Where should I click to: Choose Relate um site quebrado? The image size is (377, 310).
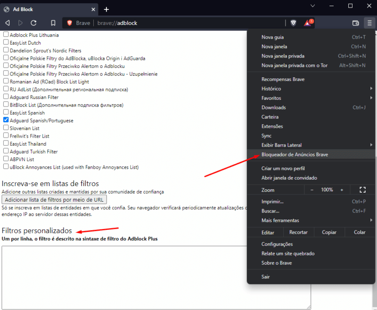311,253
